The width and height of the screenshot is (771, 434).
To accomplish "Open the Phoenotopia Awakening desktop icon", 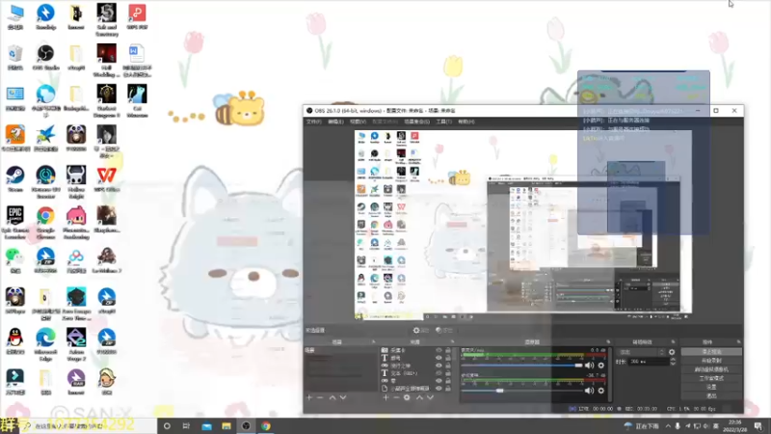I will point(76,223).
